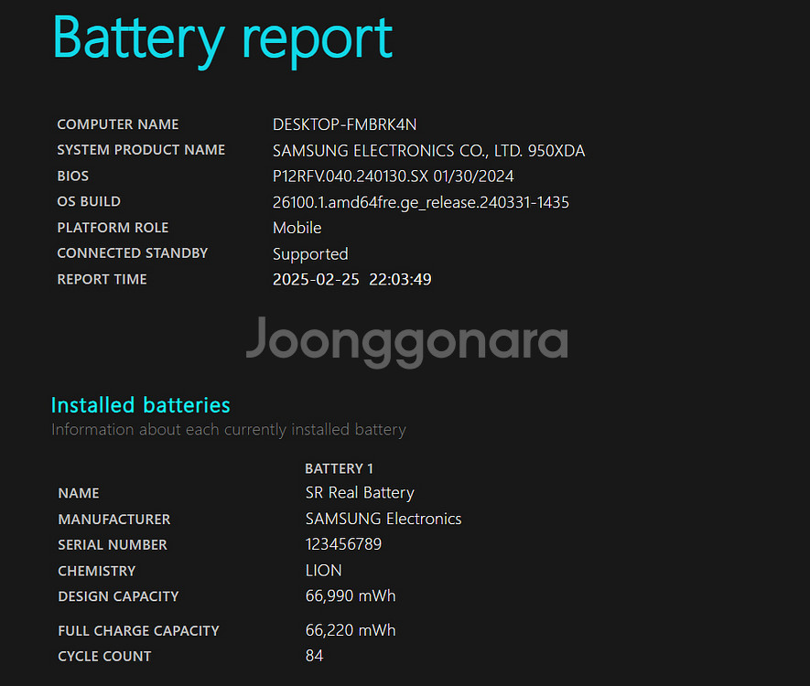810x686 pixels.
Task: Click the 'Installed batteries' section heading
Action: 141,405
